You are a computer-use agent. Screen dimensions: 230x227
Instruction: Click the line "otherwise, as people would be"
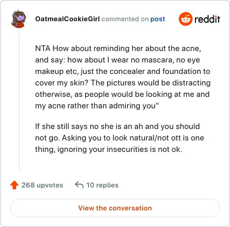(122, 95)
